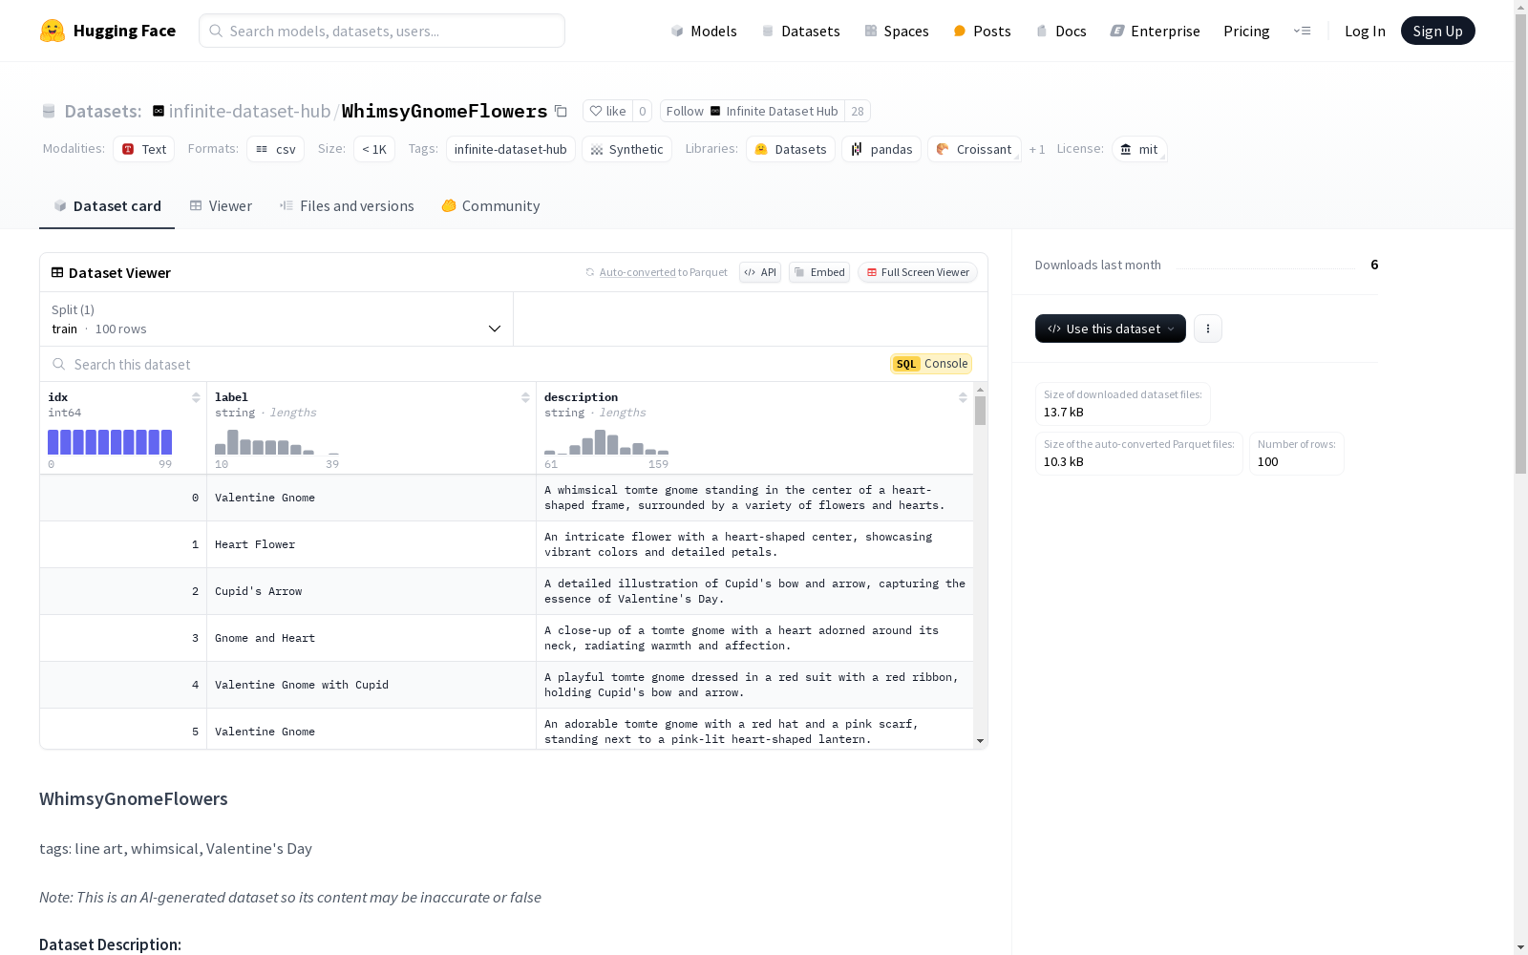This screenshot has height=955, width=1528.
Task: Click the dataset table scrollbar thumb
Action: click(x=980, y=411)
